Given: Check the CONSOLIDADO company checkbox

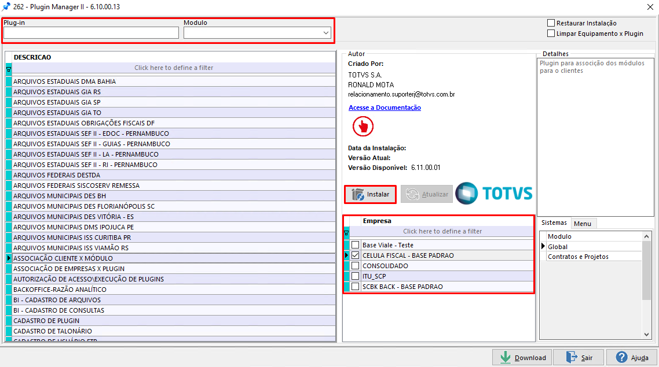Looking at the screenshot, I should 356,265.
